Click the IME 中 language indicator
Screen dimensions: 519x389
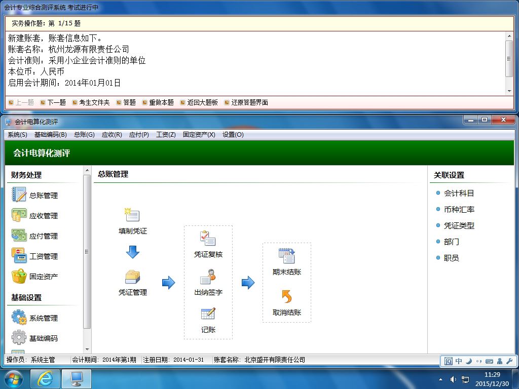click(x=458, y=361)
